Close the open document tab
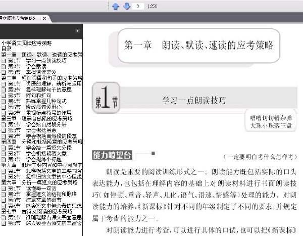 (x=44, y=18)
